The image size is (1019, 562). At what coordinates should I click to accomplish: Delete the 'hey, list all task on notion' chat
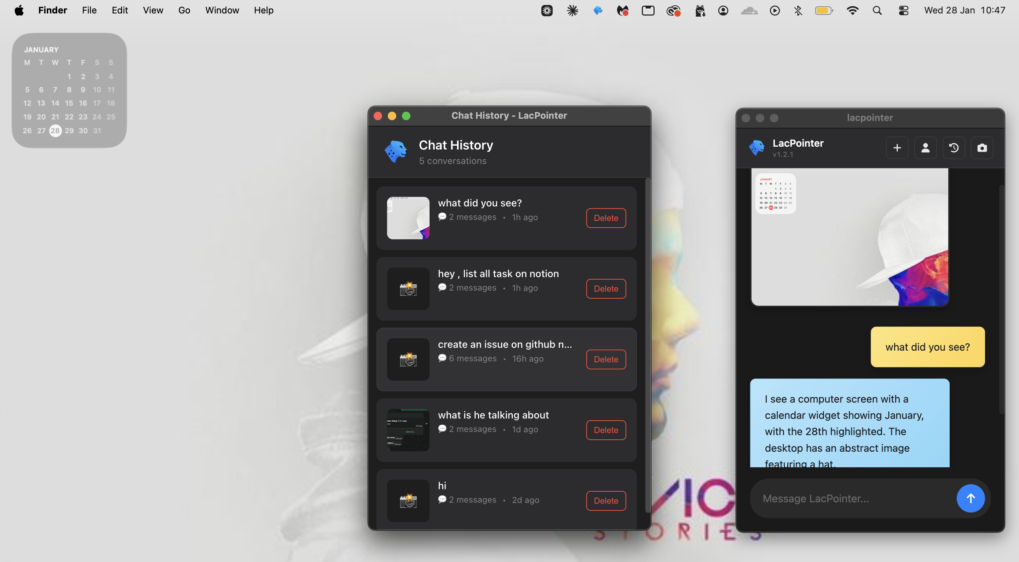(x=606, y=288)
